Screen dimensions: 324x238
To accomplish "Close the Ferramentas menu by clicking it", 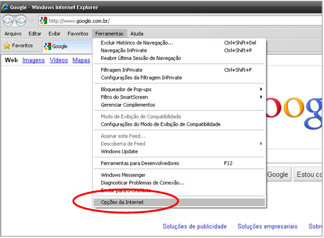I will tap(109, 34).
